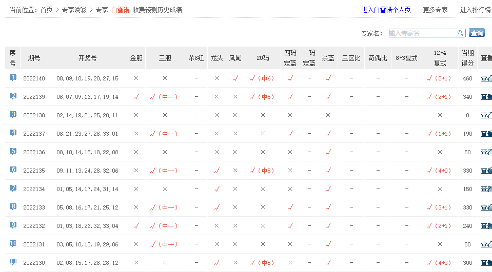Click the number 3 row badge

coord(13,115)
